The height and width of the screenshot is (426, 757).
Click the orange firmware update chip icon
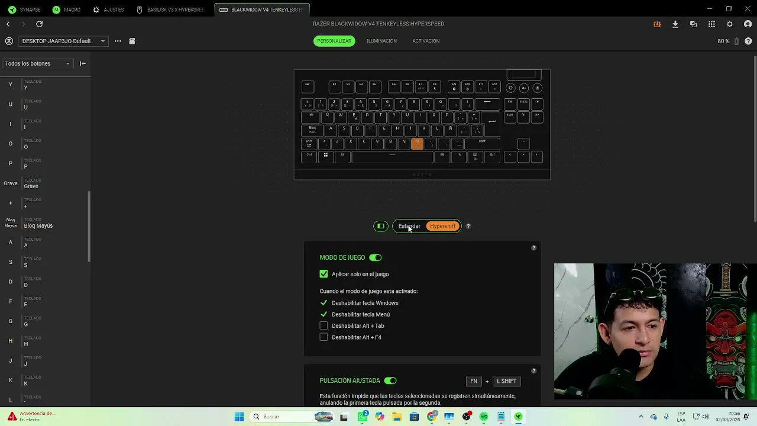(657, 24)
